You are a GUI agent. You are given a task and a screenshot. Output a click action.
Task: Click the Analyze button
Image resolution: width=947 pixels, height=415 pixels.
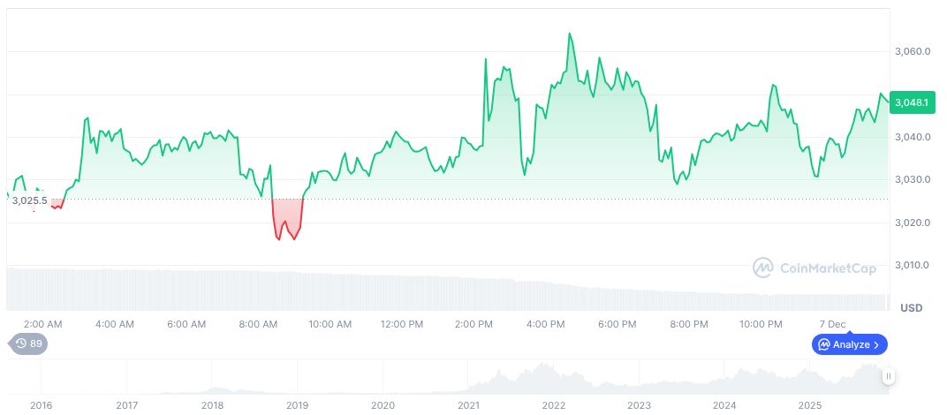pos(850,344)
